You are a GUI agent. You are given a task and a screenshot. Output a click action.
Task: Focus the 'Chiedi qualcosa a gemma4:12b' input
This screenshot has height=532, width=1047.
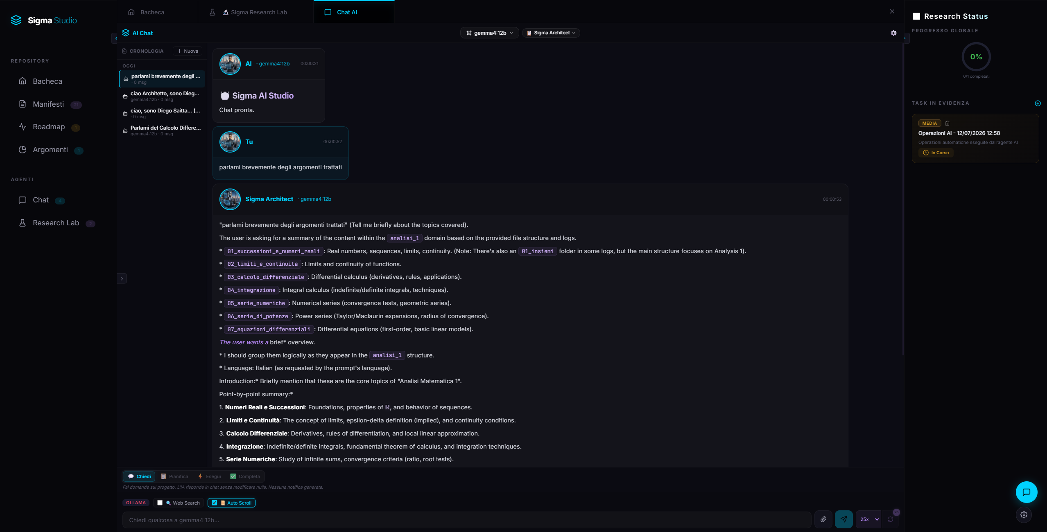click(467, 520)
